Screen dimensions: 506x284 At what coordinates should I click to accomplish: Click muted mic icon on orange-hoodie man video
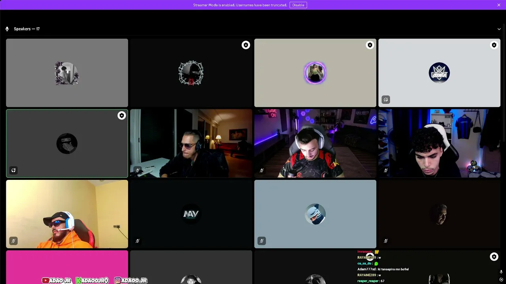13,241
